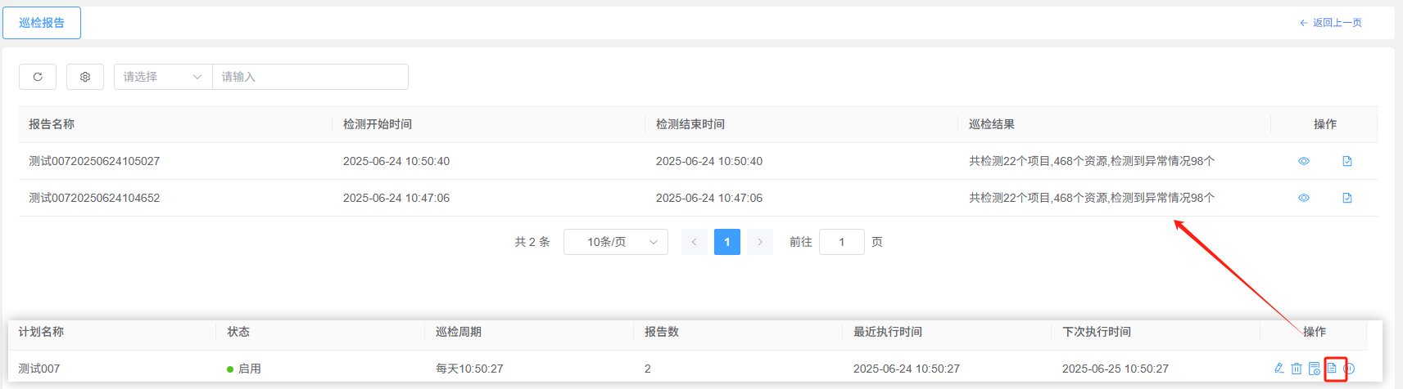Open the column settings gear button
The image size is (1403, 389).
click(85, 77)
